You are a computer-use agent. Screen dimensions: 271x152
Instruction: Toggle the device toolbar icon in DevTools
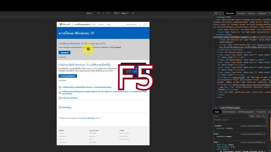coord(220,13)
